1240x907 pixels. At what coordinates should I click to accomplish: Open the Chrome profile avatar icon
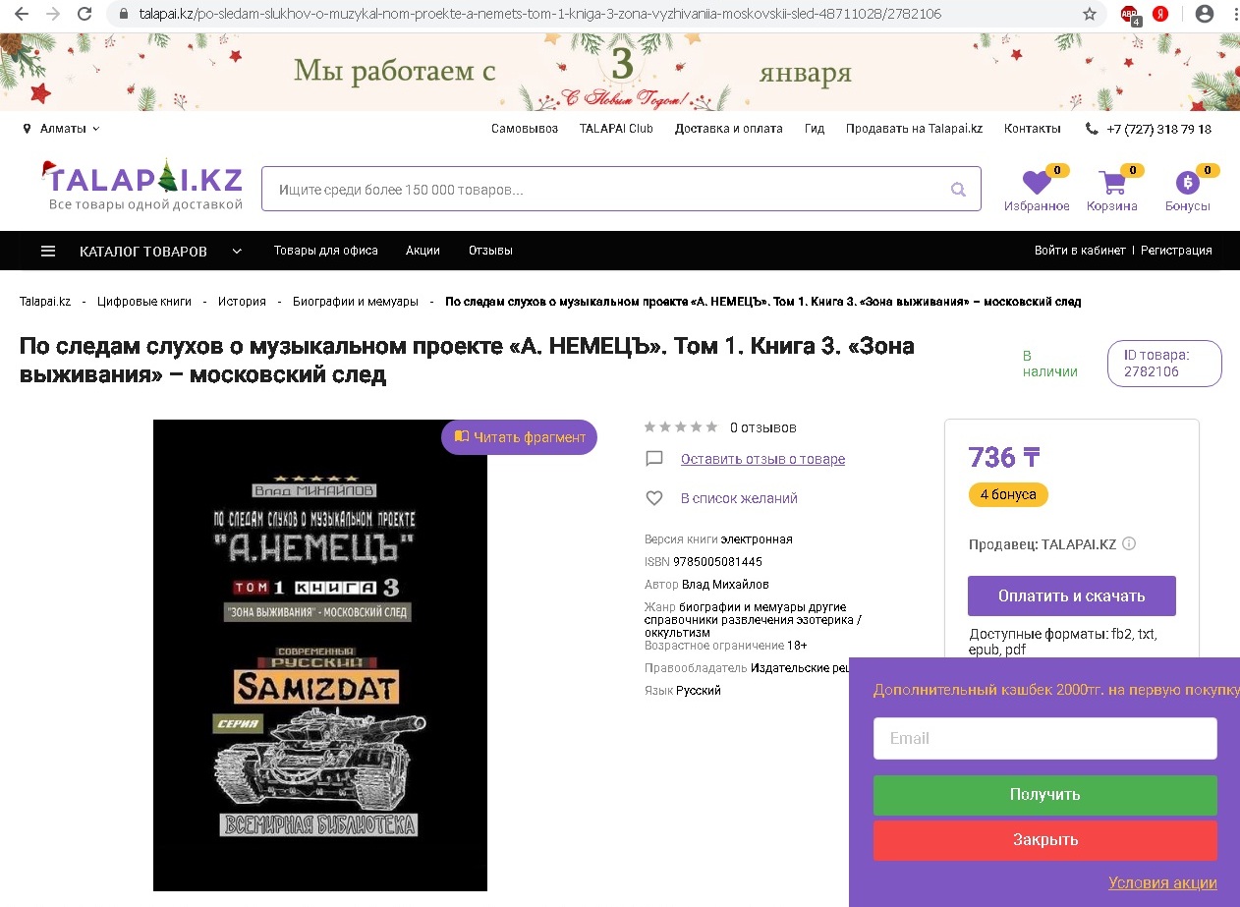coord(1204,14)
